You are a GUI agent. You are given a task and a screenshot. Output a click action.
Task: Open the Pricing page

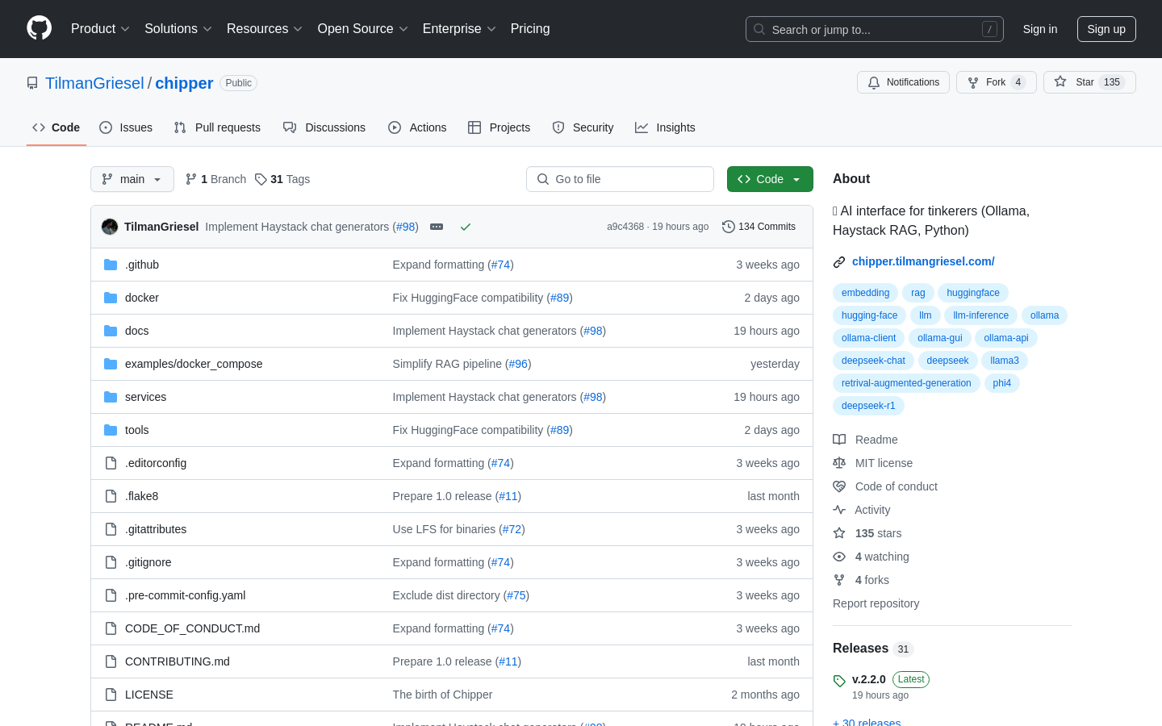[x=530, y=28]
